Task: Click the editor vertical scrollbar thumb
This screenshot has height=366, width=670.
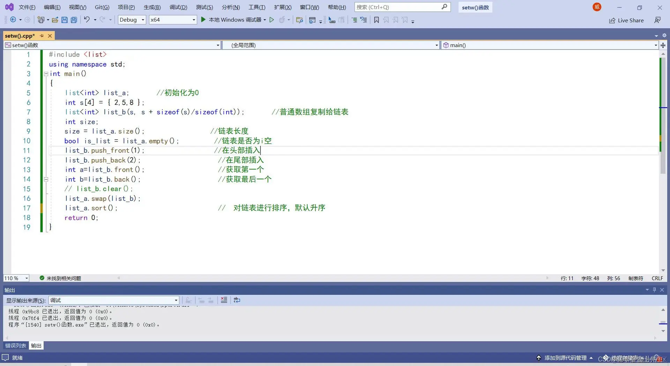Action: click(x=663, y=115)
